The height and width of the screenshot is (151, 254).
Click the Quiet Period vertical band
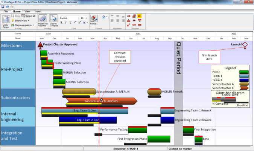(178, 93)
